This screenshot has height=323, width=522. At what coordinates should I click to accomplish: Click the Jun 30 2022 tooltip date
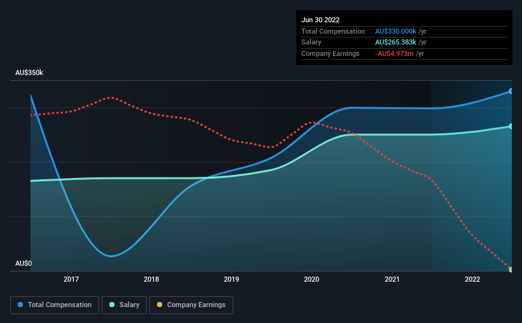pos(320,20)
